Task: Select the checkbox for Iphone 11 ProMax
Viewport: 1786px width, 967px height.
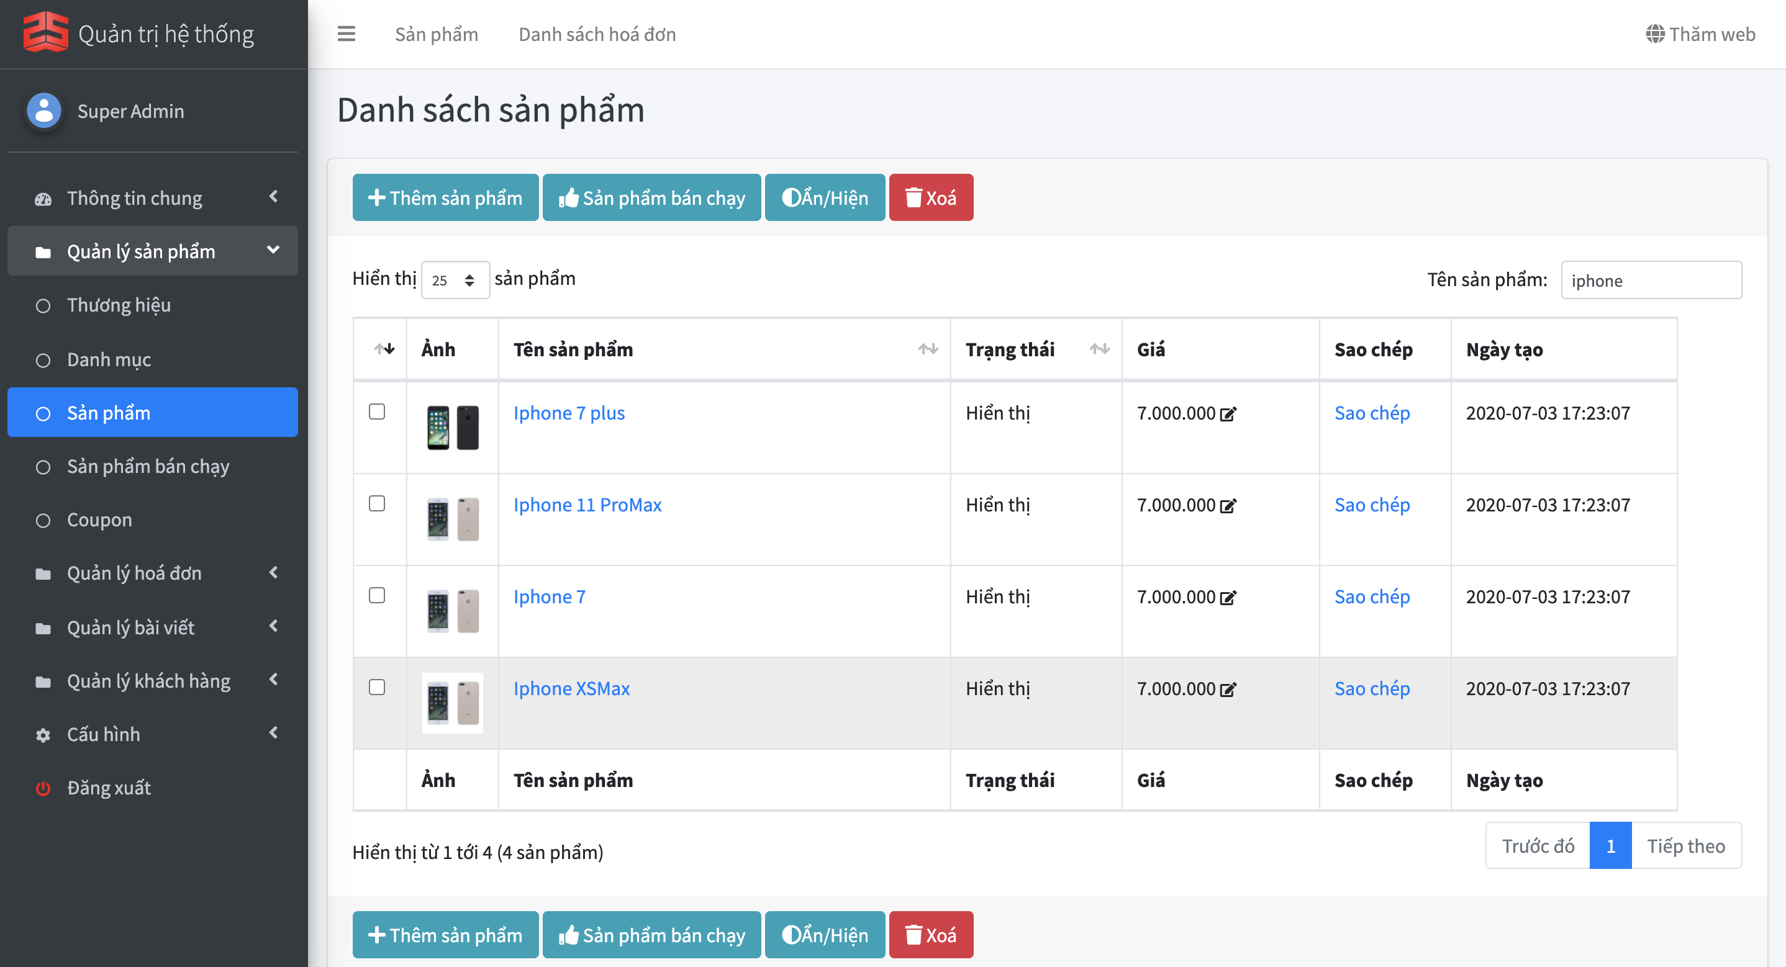Action: click(376, 503)
